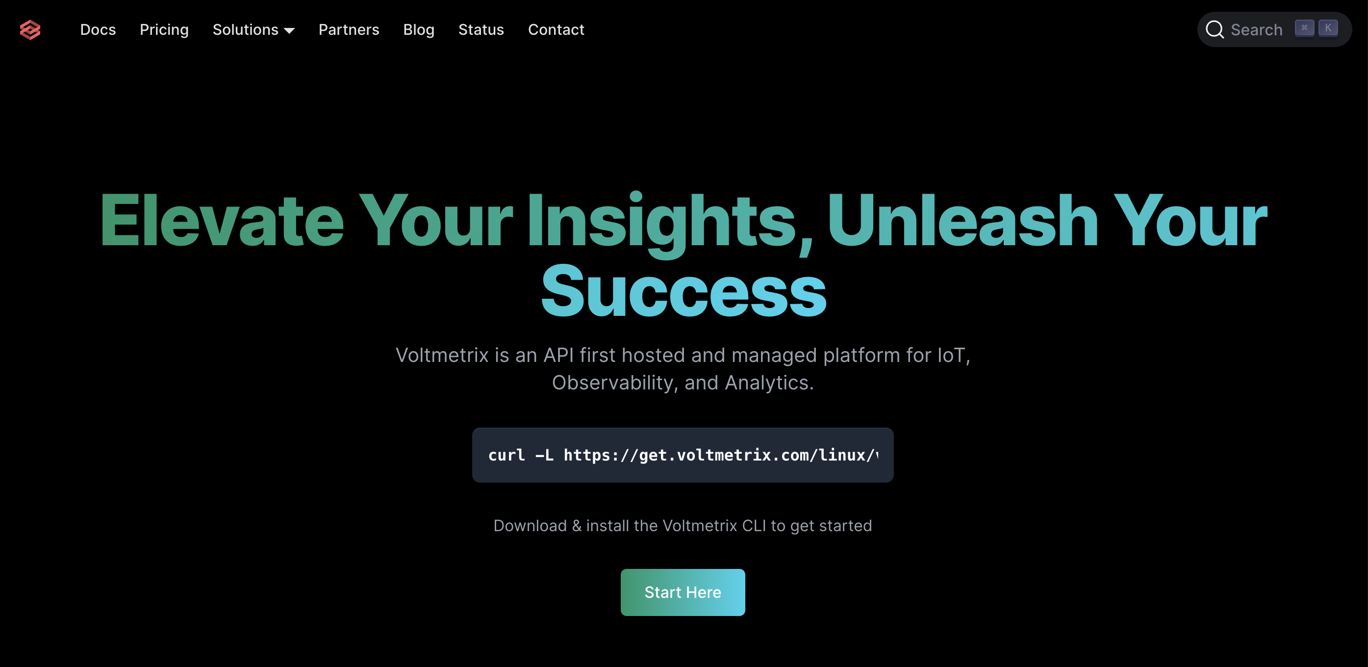
Task: Click the Voltmetrix logo icon
Action: [31, 29]
